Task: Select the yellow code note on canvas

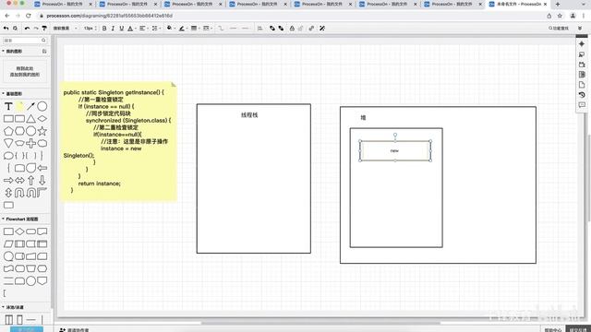Action: click(118, 142)
